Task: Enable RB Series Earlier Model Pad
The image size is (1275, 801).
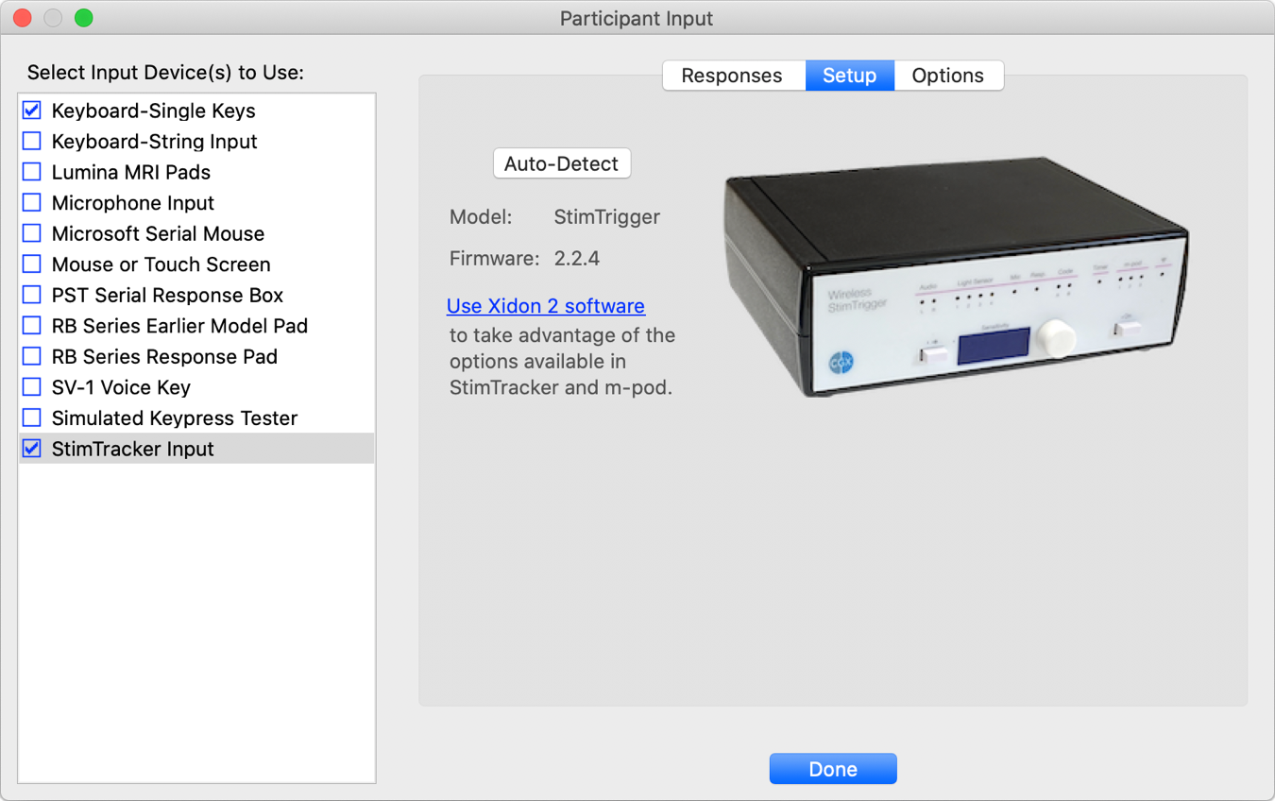Action: [31, 326]
